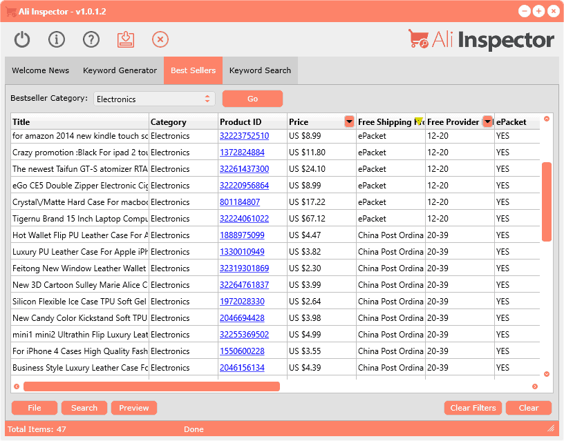The width and height of the screenshot is (564, 441).
Task: Open product link 32261437300
Action: point(244,169)
